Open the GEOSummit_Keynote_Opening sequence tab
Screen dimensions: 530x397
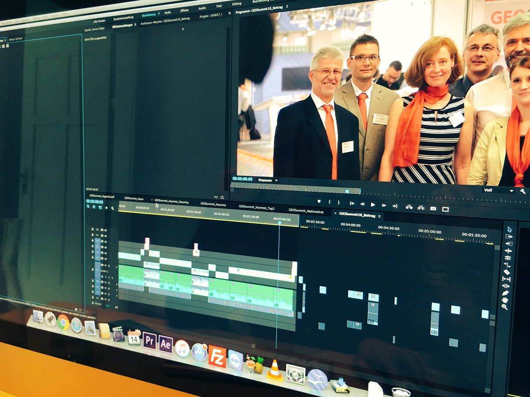171,201
